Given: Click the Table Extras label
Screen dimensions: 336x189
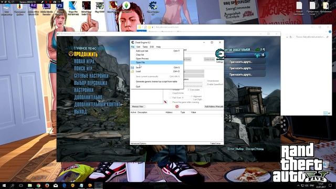Looking at the screenshot, I should 215,143.
